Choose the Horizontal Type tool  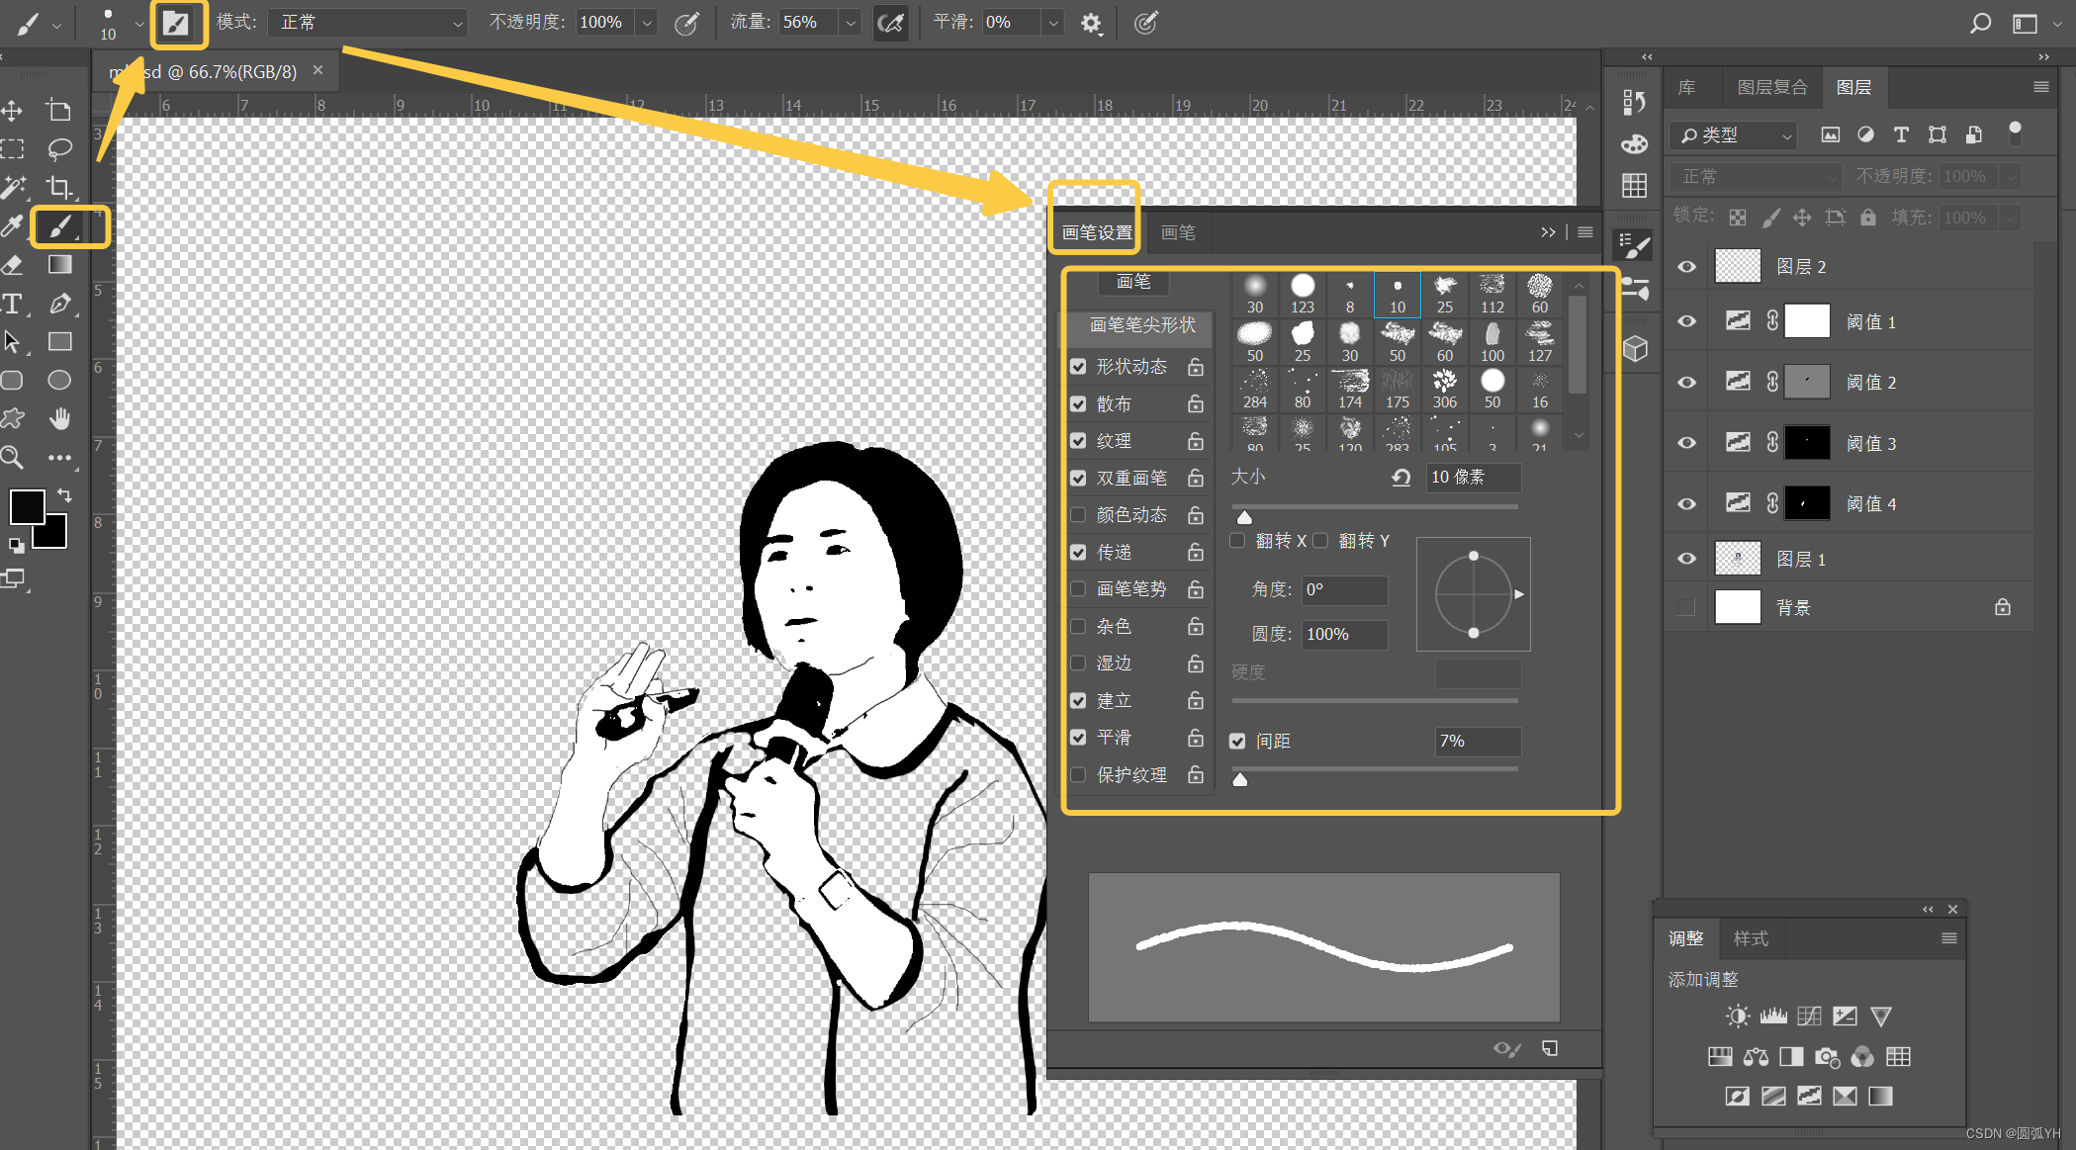[x=14, y=304]
